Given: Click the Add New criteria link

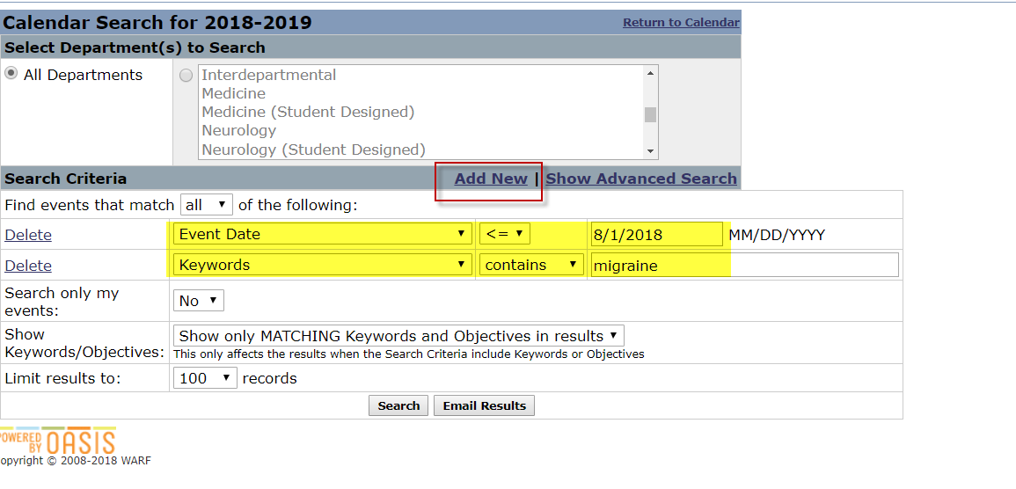Looking at the screenshot, I should pyautogui.click(x=491, y=179).
